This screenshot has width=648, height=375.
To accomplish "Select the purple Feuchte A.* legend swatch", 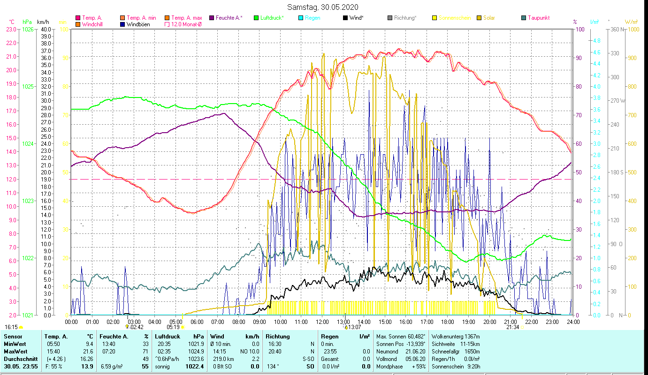I will (x=211, y=18).
